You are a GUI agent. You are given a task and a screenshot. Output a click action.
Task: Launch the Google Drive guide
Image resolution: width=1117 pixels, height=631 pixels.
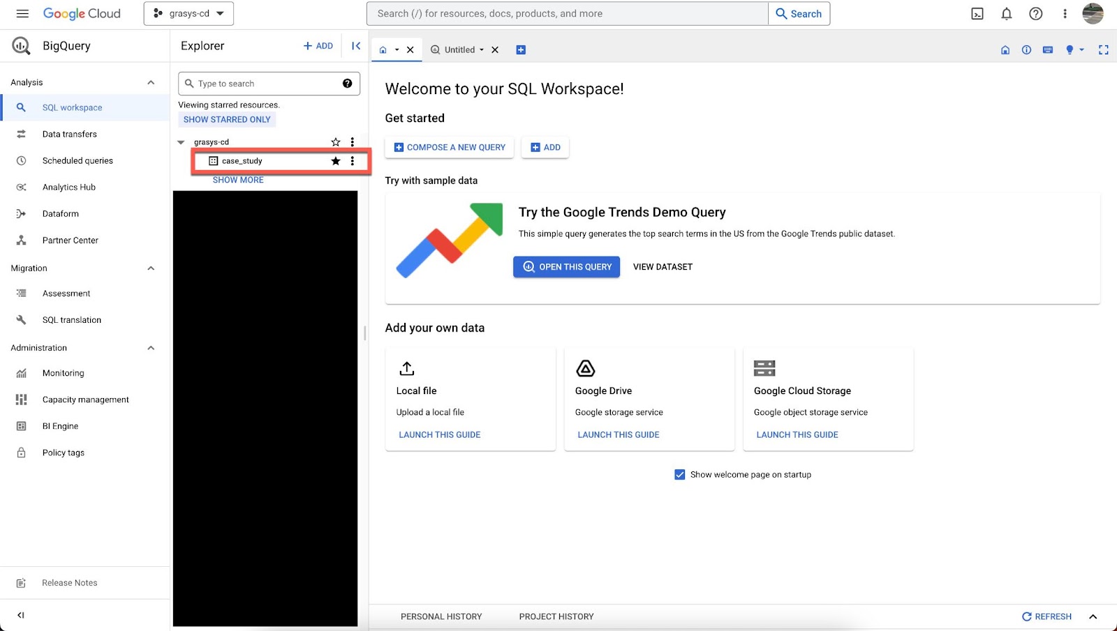(x=619, y=435)
